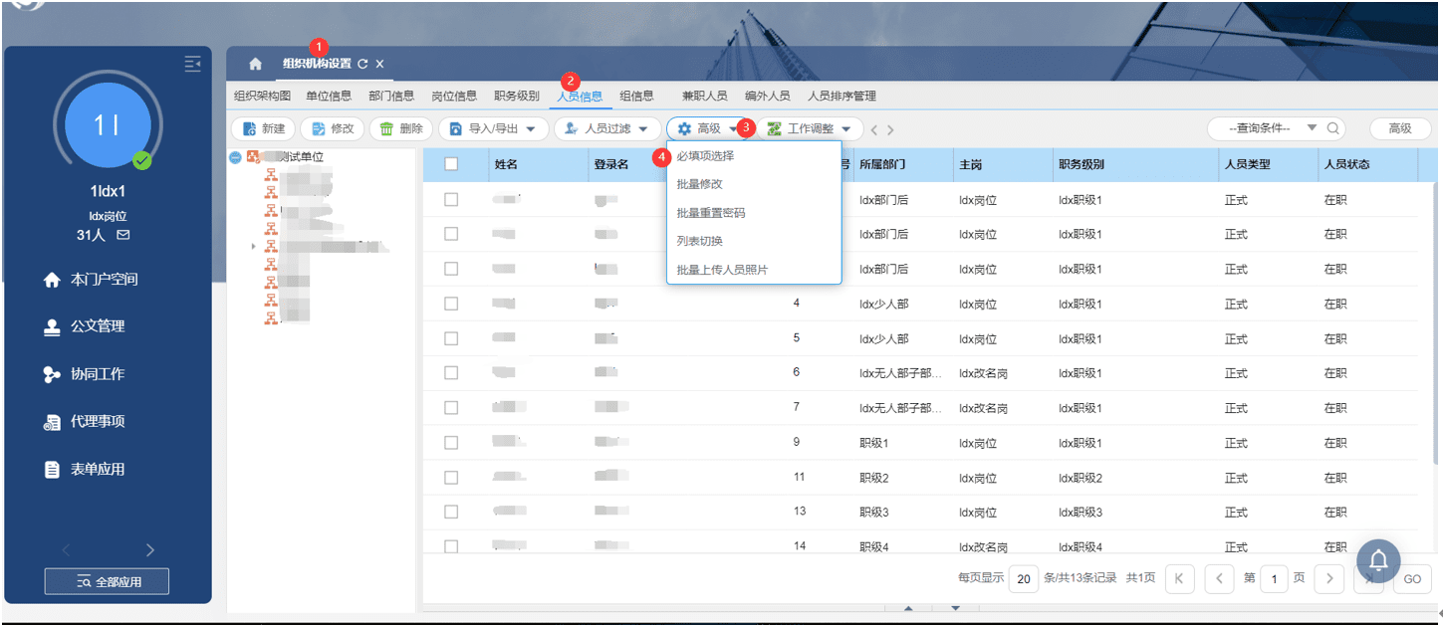The image size is (1443, 625).
Task: Open 全部应用 button
Action: coord(107,581)
